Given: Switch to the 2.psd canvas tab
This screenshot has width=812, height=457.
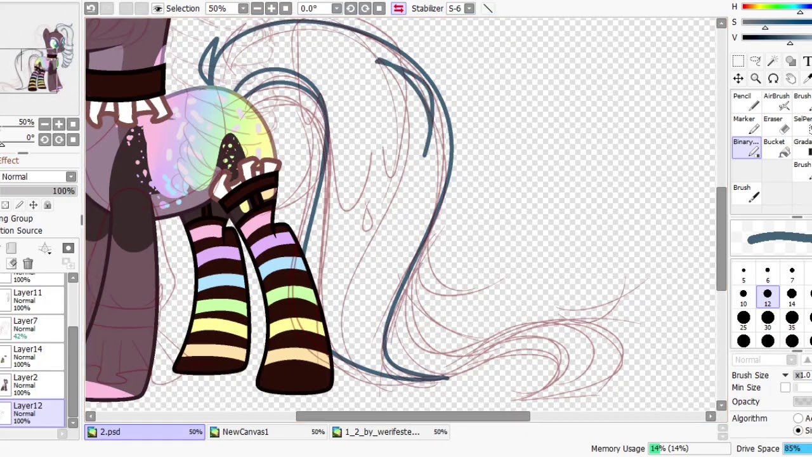Looking at the screenshot, I should 145,432.
